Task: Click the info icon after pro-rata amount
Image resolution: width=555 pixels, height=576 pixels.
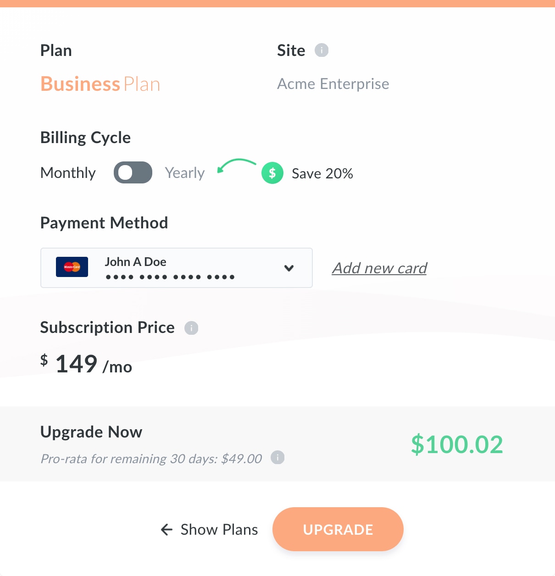Action: point(277,457)
